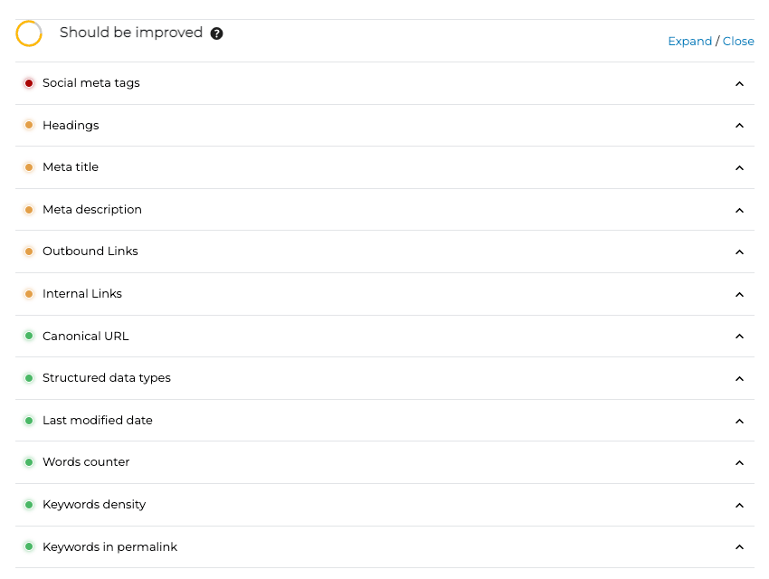769x579 pixels.
Task: Click the help icon next to Should be improved
Action: [216, 33]
